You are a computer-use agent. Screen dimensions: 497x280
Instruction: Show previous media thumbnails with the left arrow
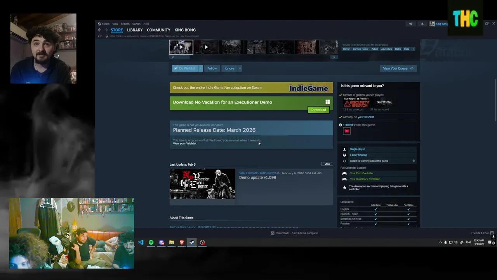click(x=173, y=57)
